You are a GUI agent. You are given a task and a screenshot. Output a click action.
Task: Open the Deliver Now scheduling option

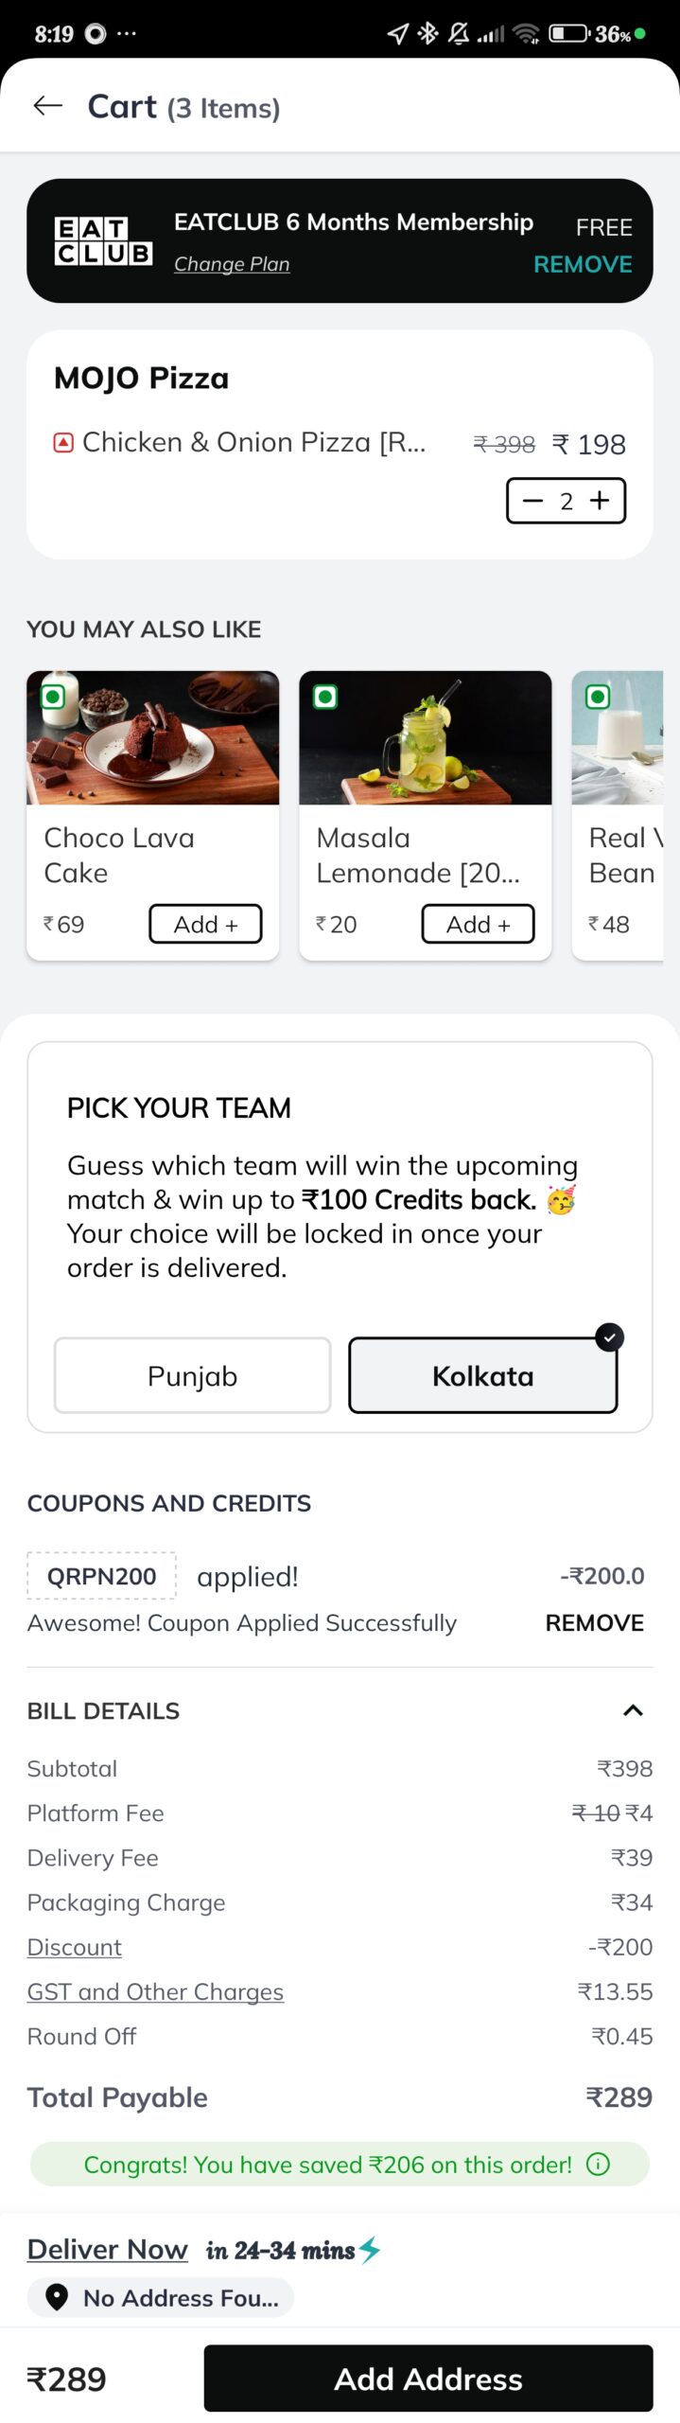(x=108, y=2248)
